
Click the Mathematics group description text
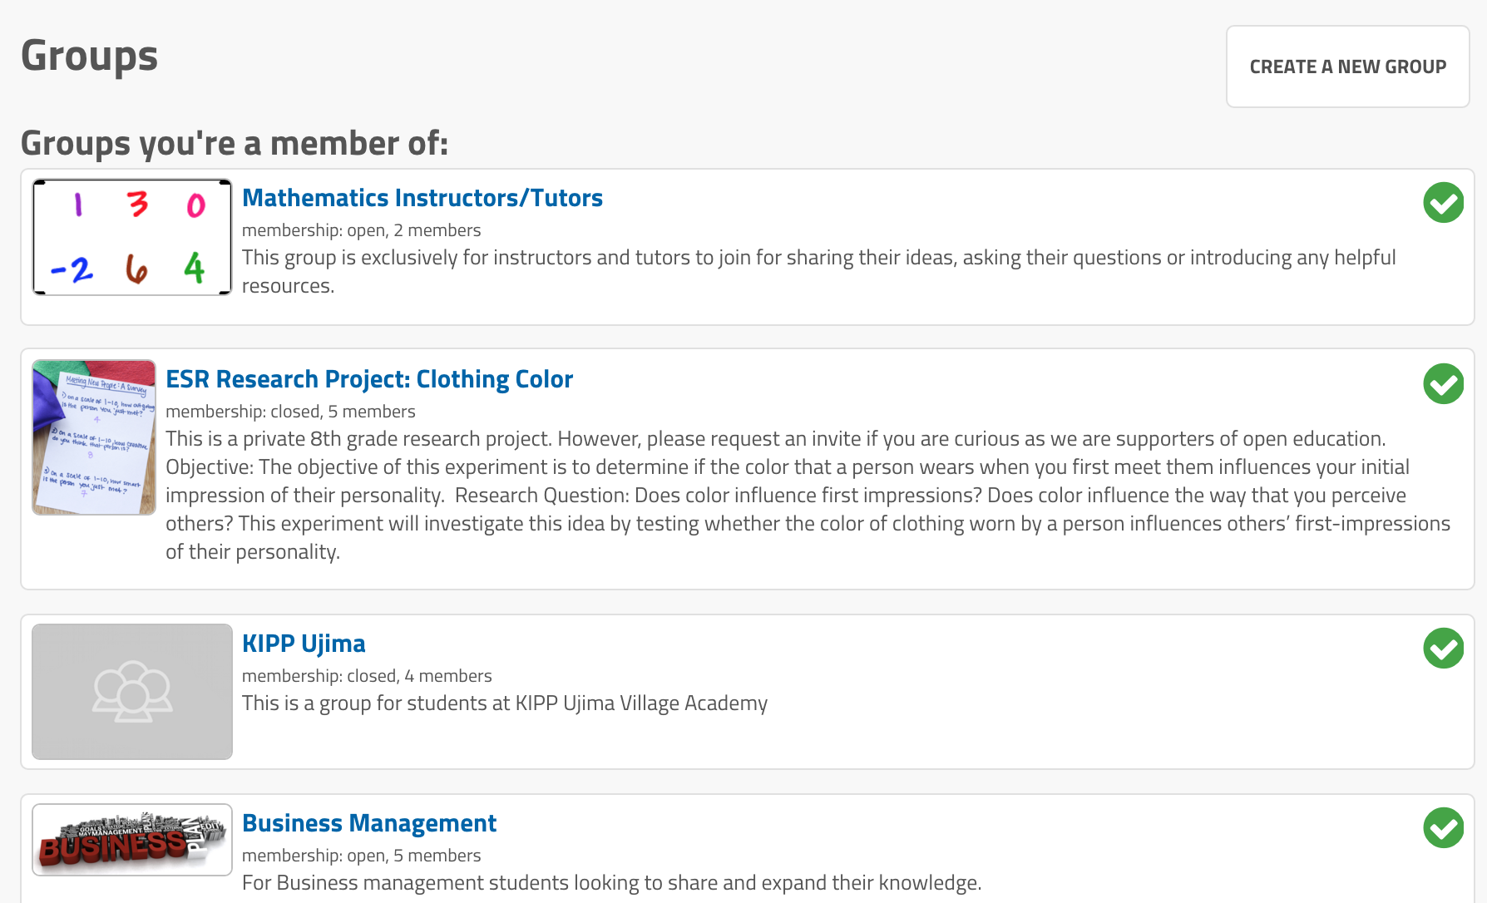819,272
